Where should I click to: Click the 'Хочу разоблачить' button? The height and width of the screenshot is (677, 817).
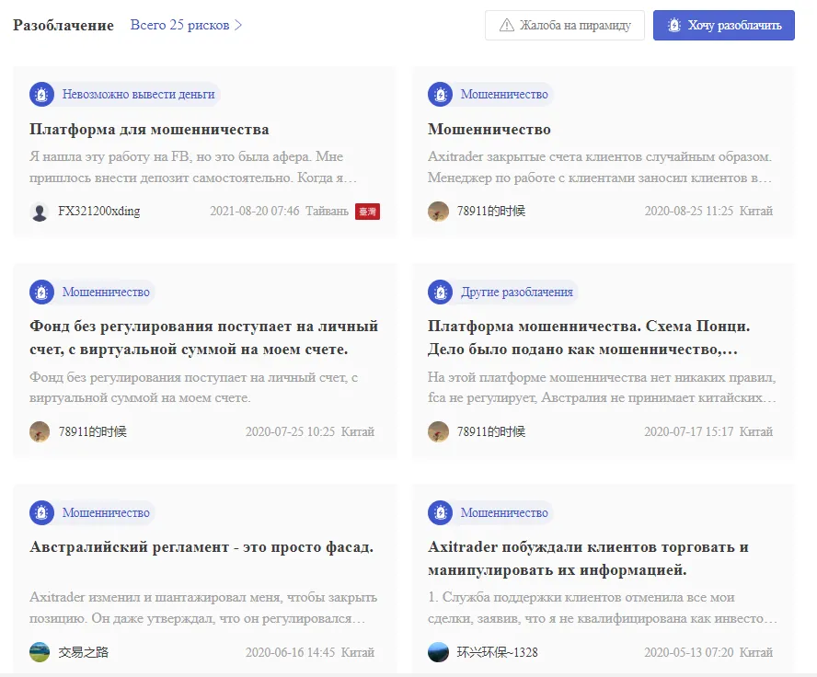pos(724,25)
